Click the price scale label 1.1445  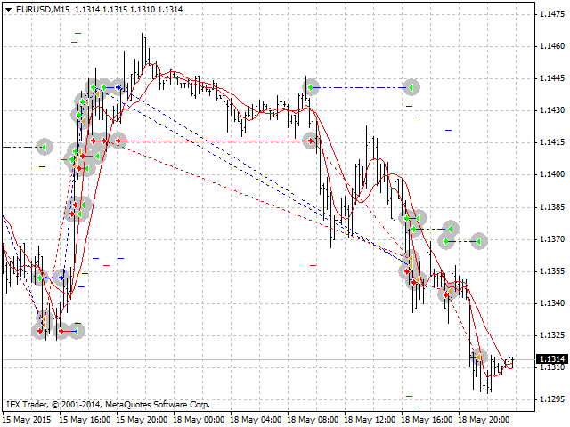point(552,78)
